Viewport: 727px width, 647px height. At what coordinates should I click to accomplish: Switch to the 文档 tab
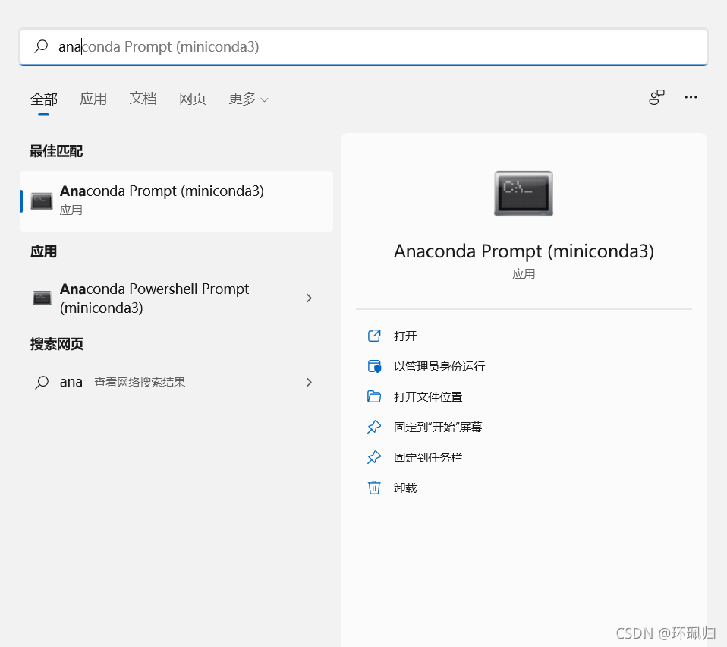pyautogui.click(x=143, y=98)
